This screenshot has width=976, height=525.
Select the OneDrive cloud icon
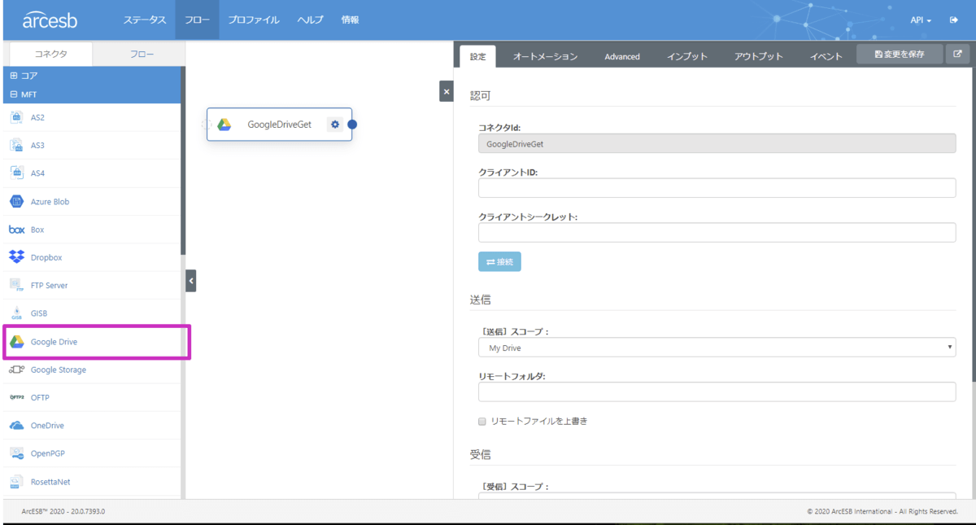tap(16, 426)
